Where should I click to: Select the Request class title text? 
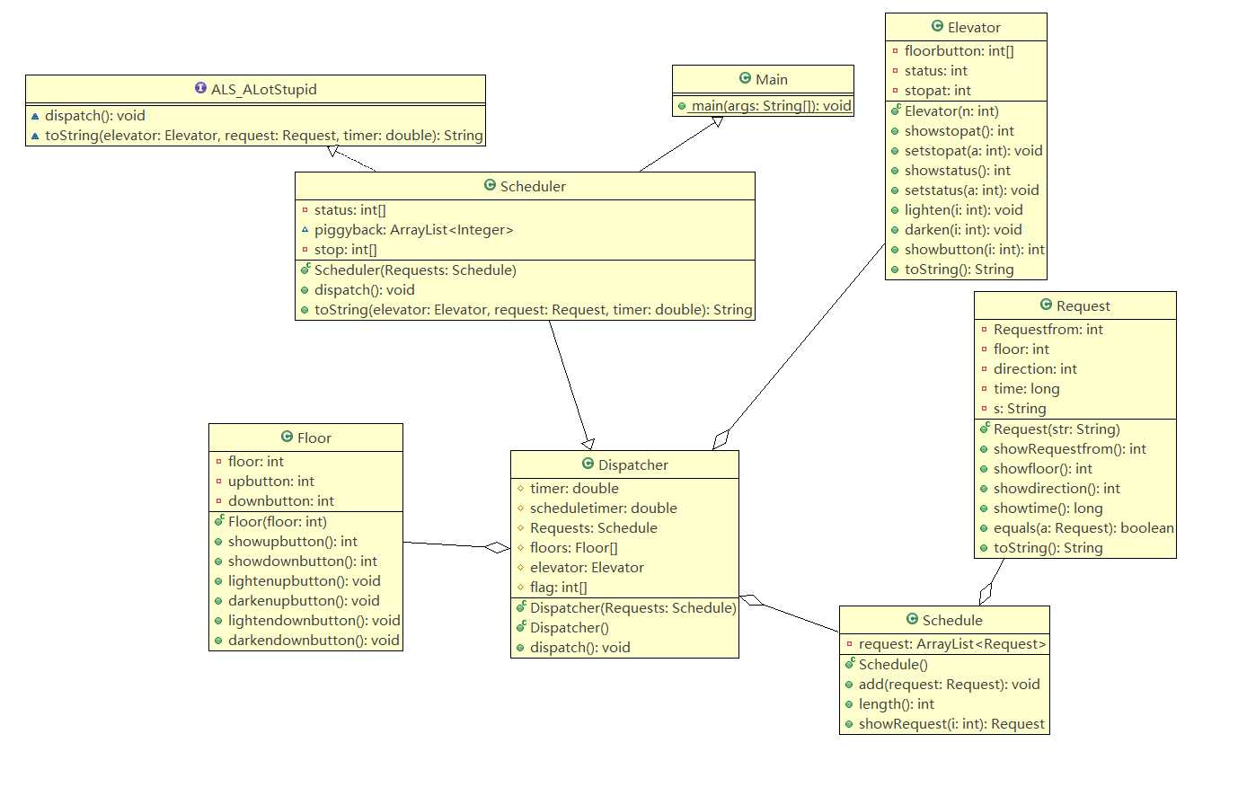click(x=1083, y=305)
